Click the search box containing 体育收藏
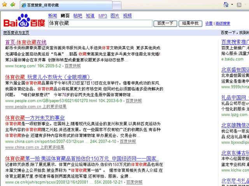The width and height of the screenshot is (249, 186). point(100,23)
